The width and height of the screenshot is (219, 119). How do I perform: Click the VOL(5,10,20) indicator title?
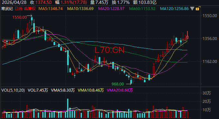click(13, 90)
